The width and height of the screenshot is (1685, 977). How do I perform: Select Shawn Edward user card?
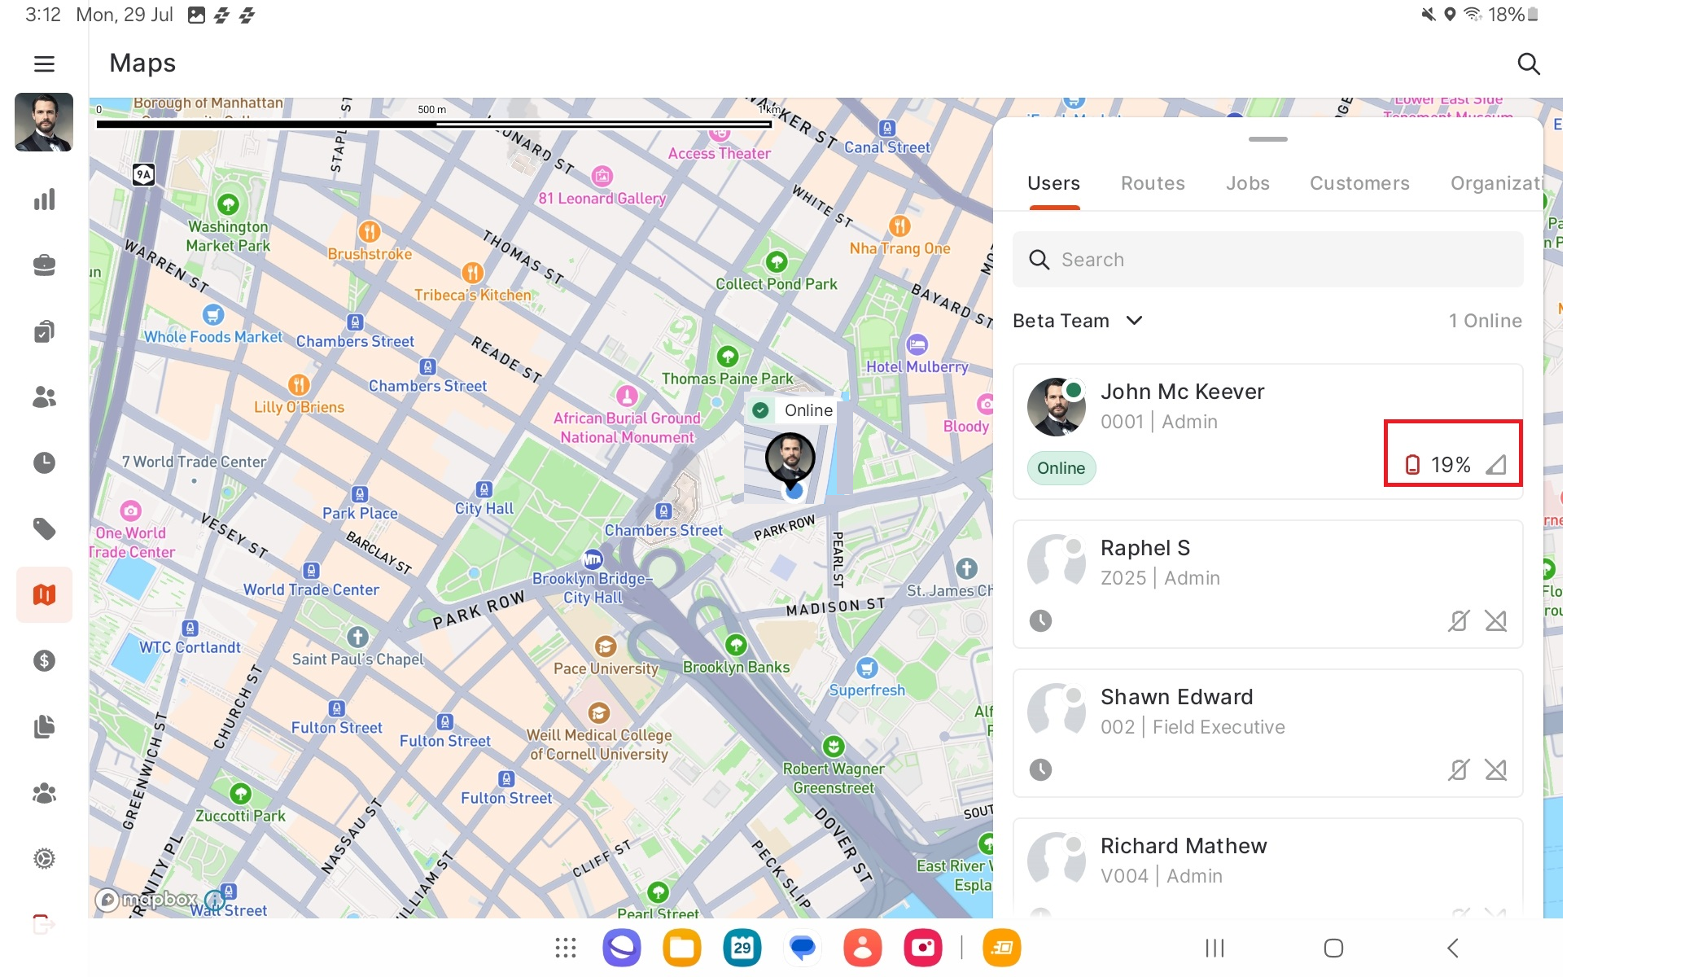(1267, 733)
